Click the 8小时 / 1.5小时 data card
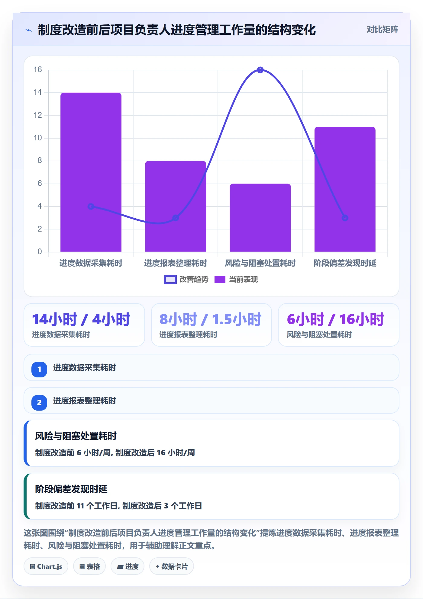The image size is (423, 599). [x=211, y=325]
